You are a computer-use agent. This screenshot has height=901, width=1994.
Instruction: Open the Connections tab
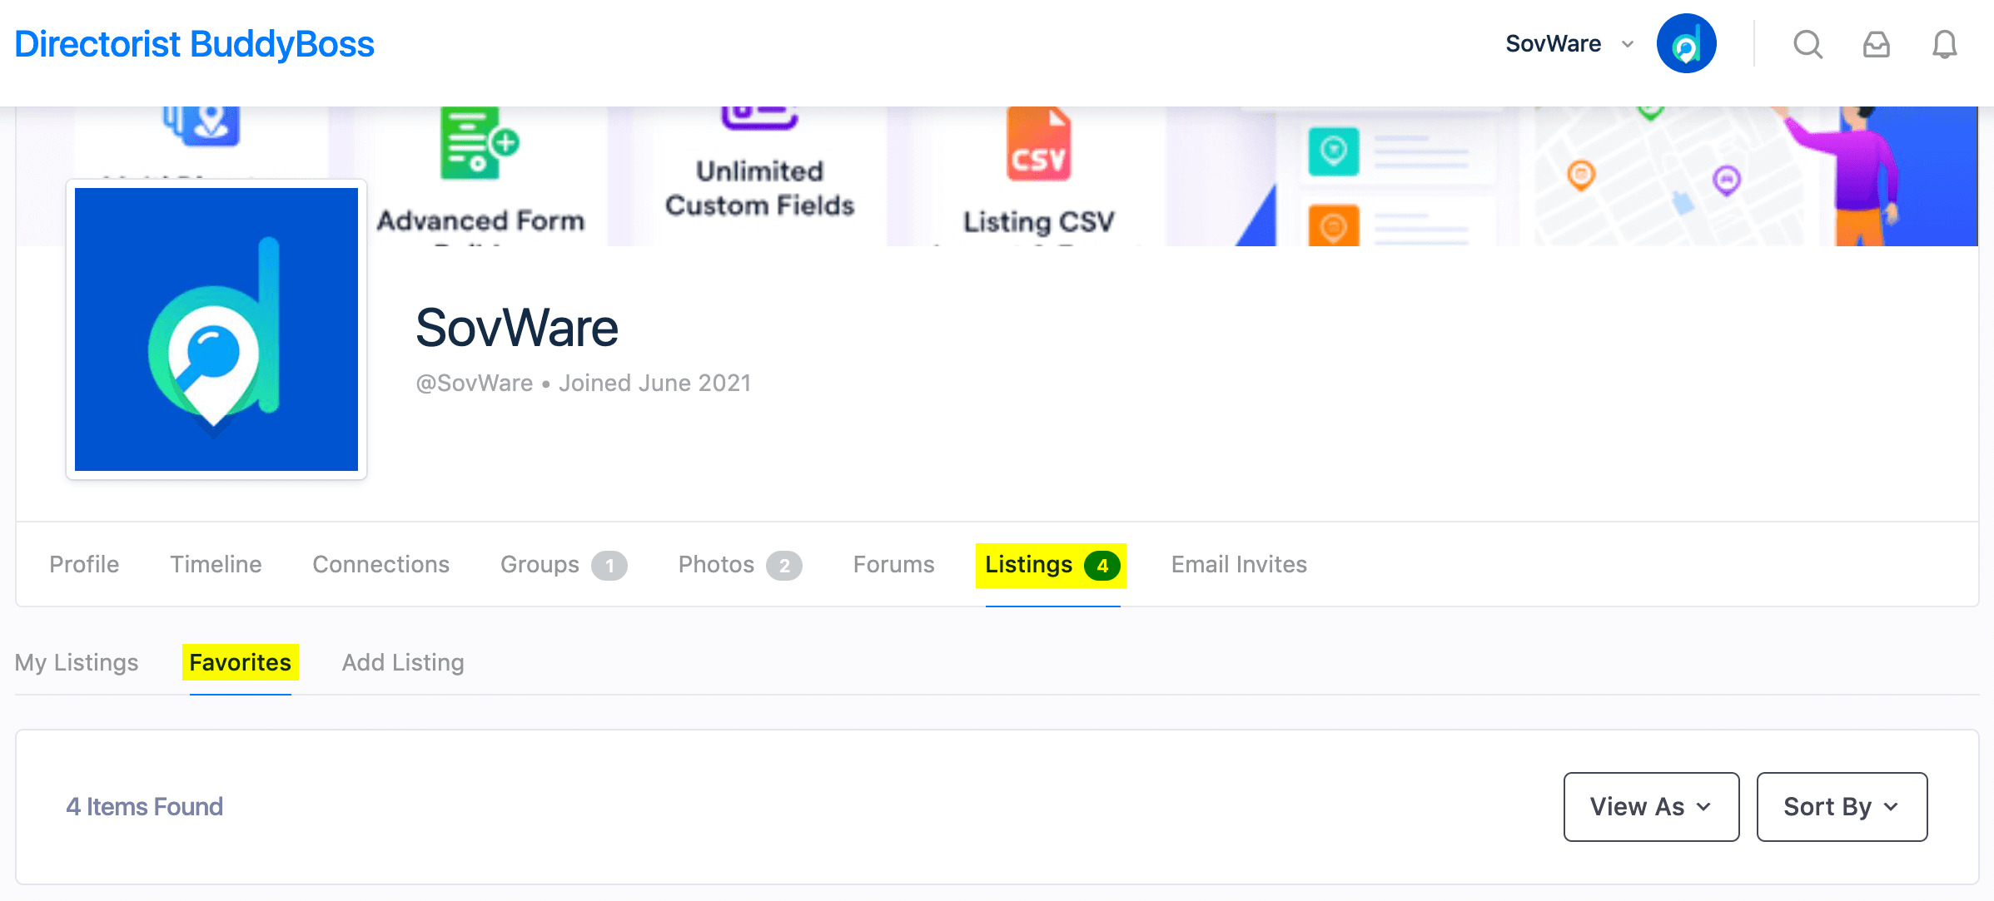[x=380, y=564]
